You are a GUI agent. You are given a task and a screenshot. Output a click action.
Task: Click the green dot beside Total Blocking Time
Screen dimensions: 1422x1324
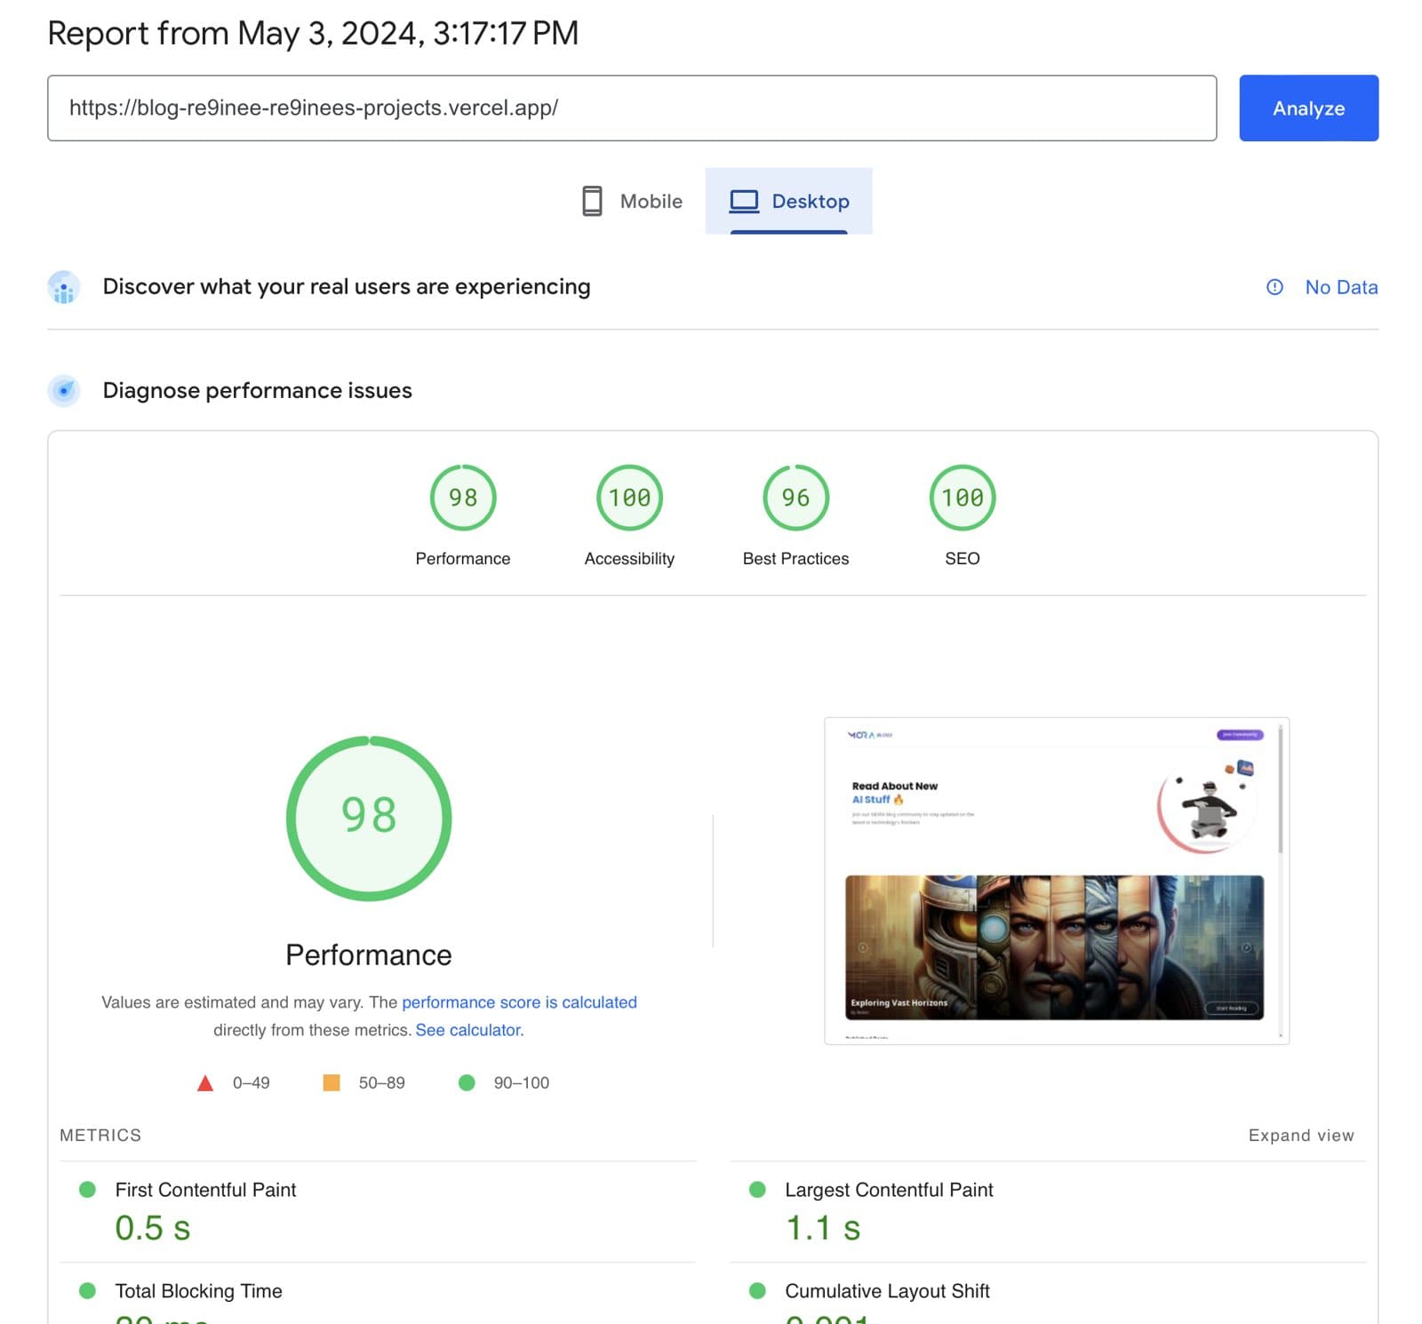click(87, 1290)
